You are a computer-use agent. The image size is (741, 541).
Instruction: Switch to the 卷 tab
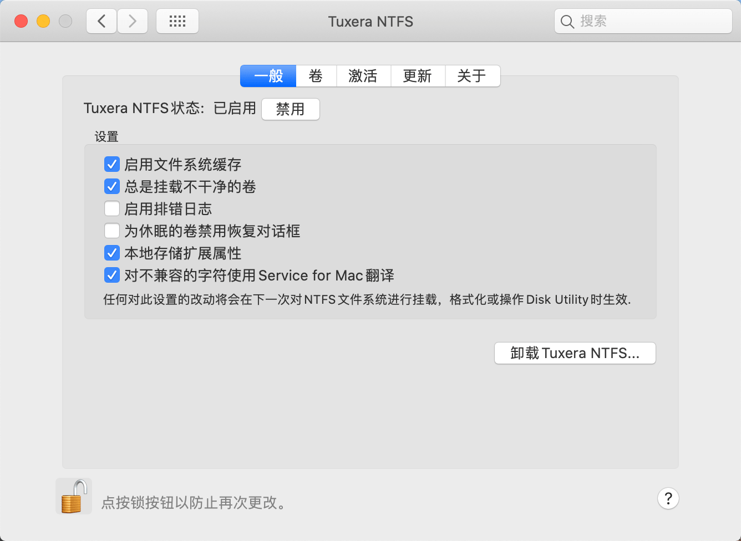(x=316, y=76)
